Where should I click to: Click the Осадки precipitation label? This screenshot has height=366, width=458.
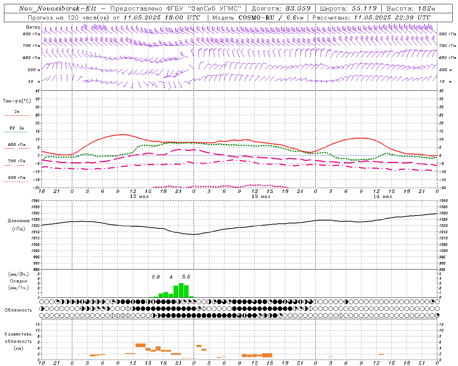[x=19, y=281]
